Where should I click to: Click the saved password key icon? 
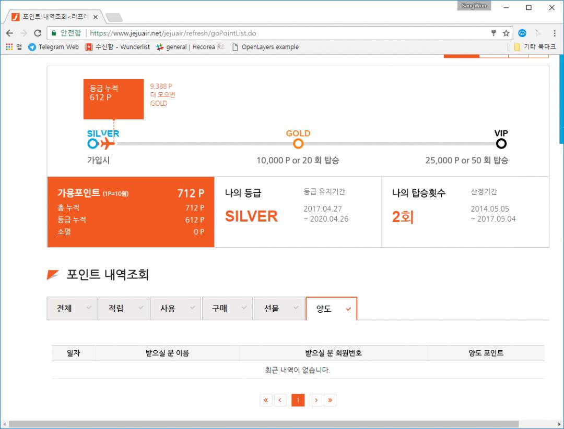tap(494, 33)
